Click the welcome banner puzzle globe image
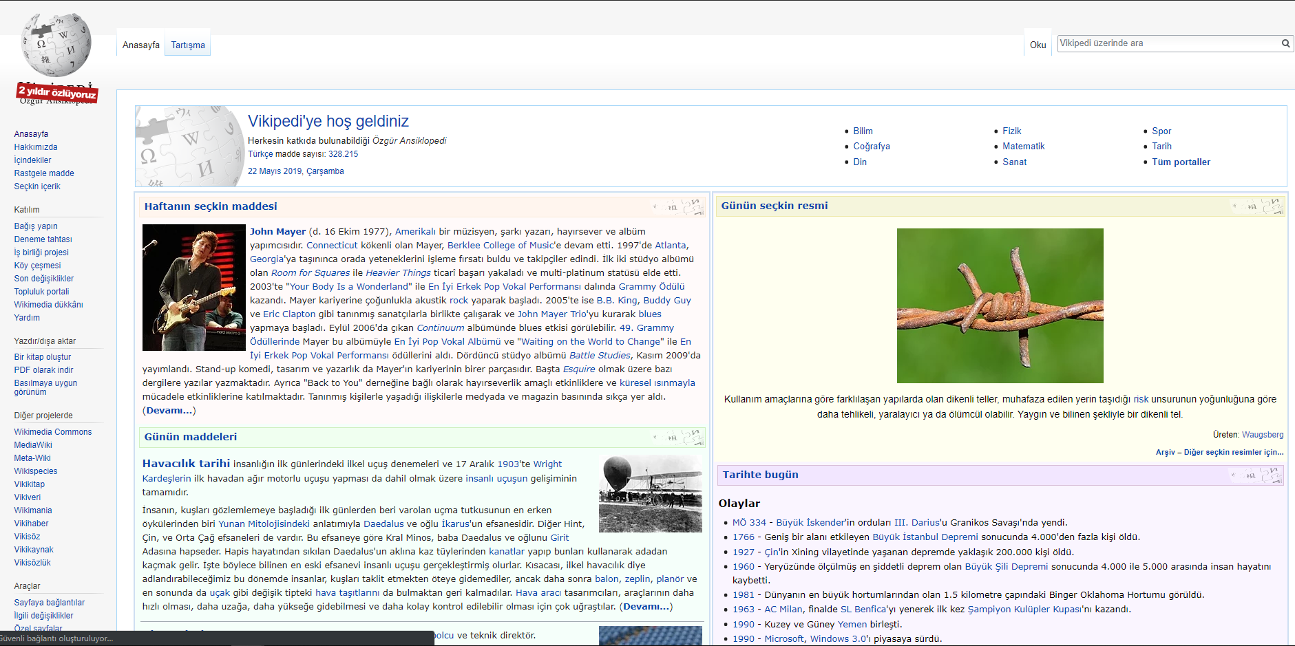This screenshot has height=646, width=1295. click(x=190, y=146)
